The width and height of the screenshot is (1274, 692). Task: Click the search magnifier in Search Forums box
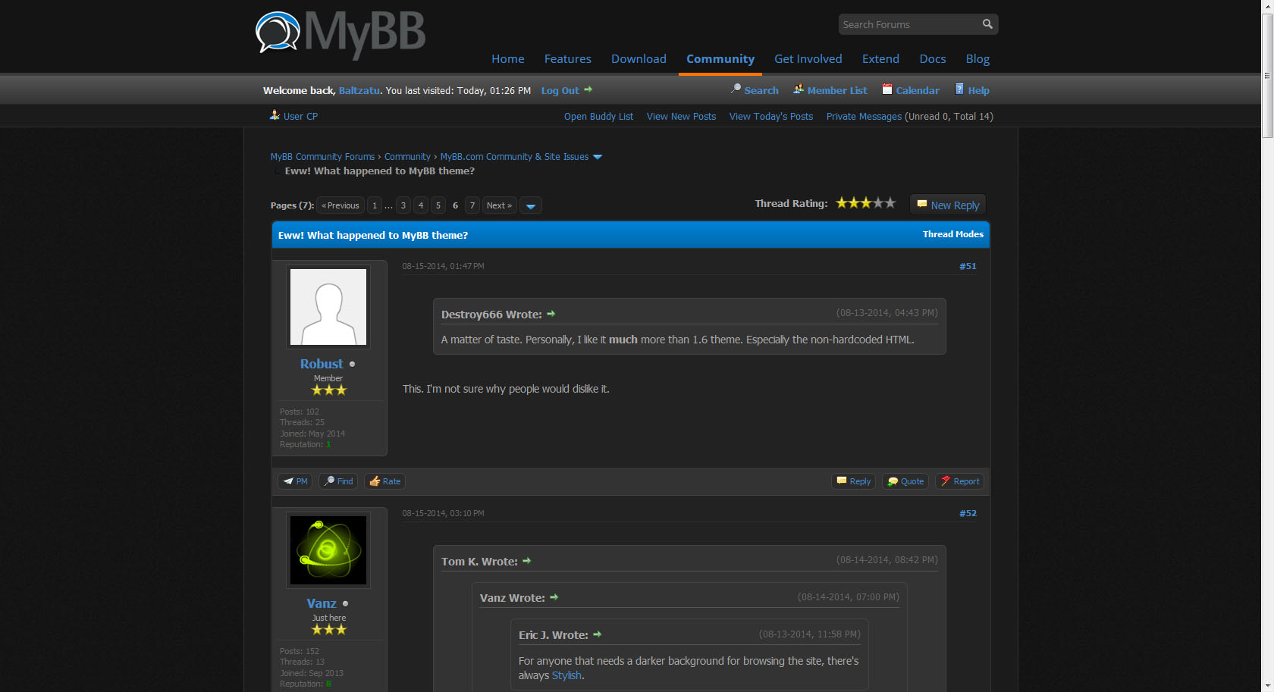987,23
